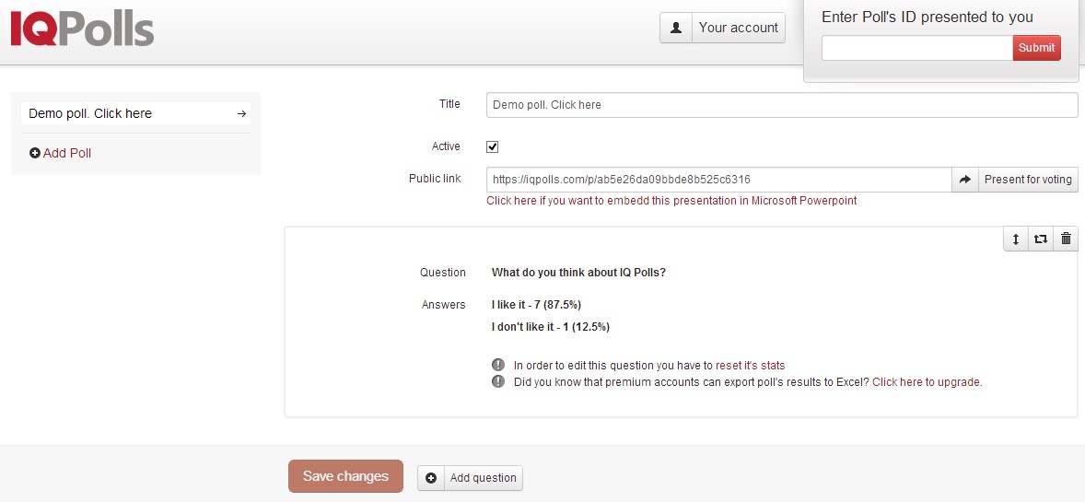1085x502 pixels.
Task: Select Demo poll in the poll list
Action: (90, 113)
